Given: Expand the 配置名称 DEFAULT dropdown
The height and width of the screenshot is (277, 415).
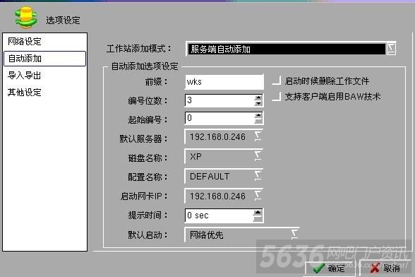Looking at the screenshot, I should [258, 176].
